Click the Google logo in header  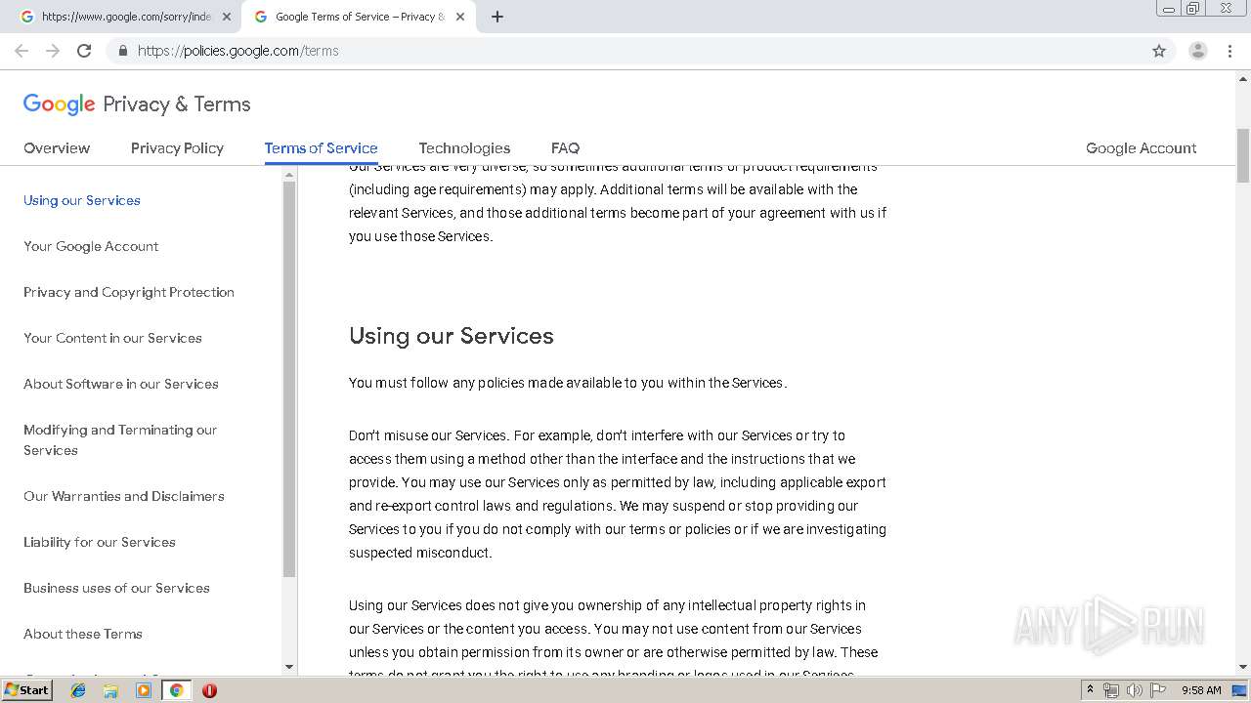pyautogui.click(x=59, y=104)
